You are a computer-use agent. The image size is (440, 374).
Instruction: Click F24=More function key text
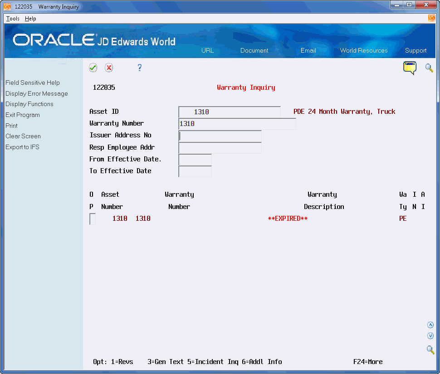(x=368, y=362)
